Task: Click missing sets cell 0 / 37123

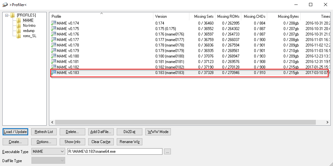Action: point(206,62)
